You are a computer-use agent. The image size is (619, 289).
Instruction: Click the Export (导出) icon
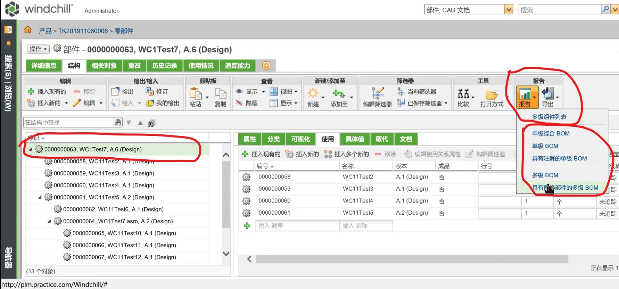tap(547, 93)
